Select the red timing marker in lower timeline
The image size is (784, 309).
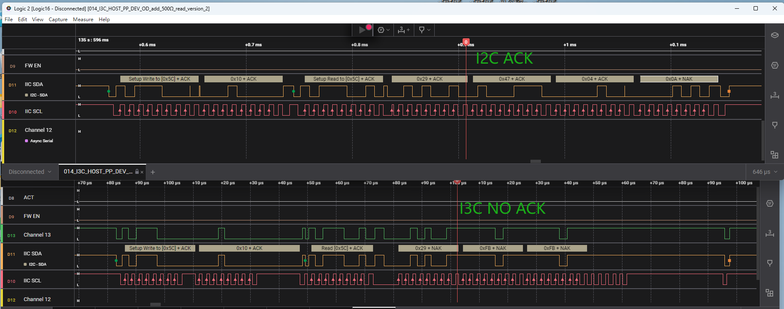[457, 182]
